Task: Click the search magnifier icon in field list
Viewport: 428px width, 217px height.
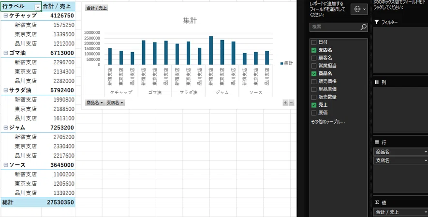Action: coord(363,27)
